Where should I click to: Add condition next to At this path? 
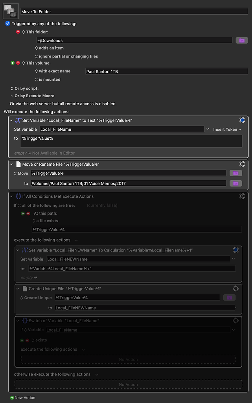23,214
